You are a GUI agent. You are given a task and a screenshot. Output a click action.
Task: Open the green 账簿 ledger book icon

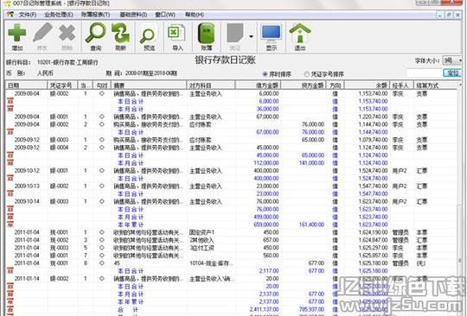pos(206,34)
